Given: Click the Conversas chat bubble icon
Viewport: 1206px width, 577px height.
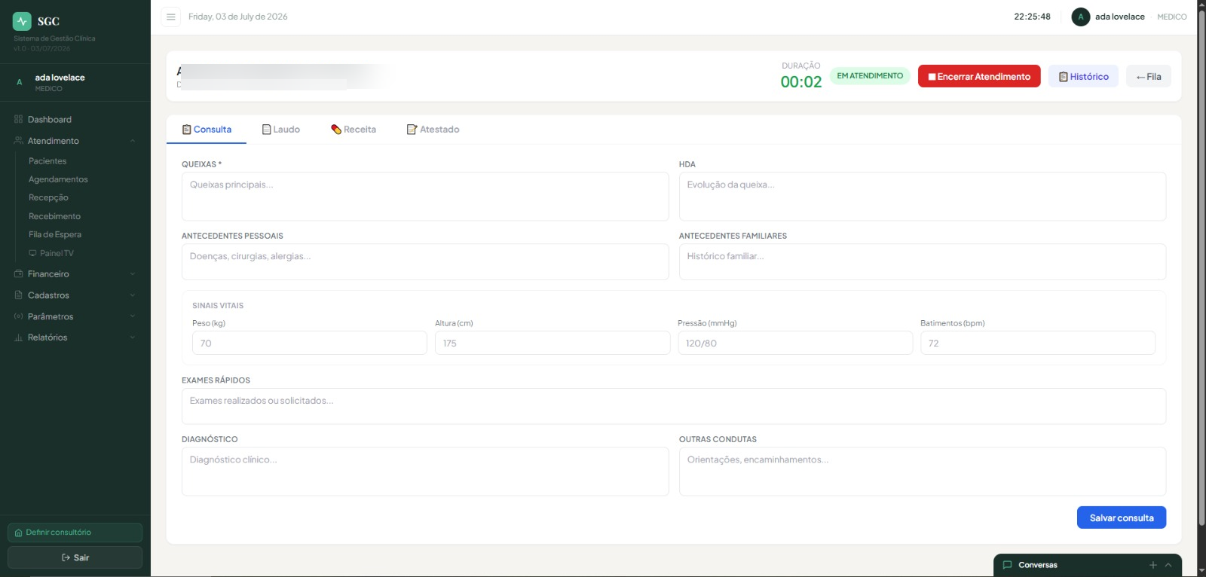Looking at the screenshot, I should 1007,565.
